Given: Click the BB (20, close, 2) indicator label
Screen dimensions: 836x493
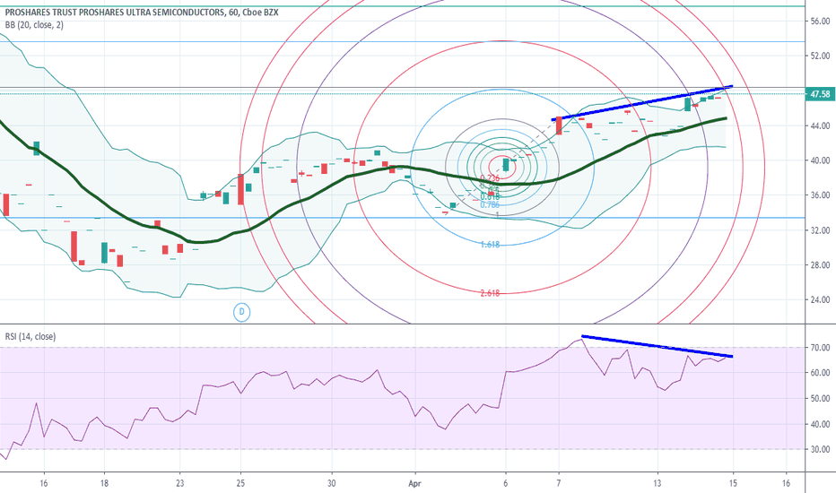Looking at the screenshot, I should pyautogui.click(x=34, y=24).
